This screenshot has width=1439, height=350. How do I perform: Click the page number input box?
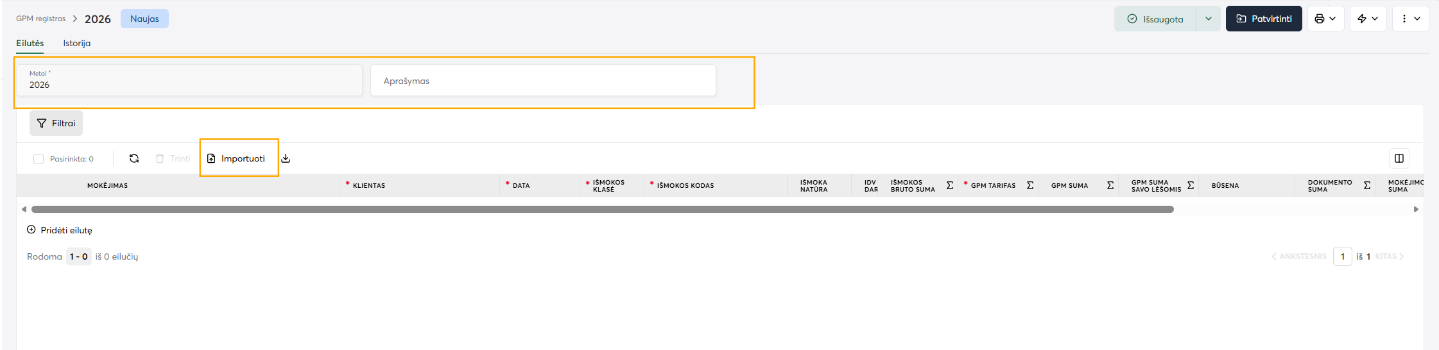[1342, 256]
